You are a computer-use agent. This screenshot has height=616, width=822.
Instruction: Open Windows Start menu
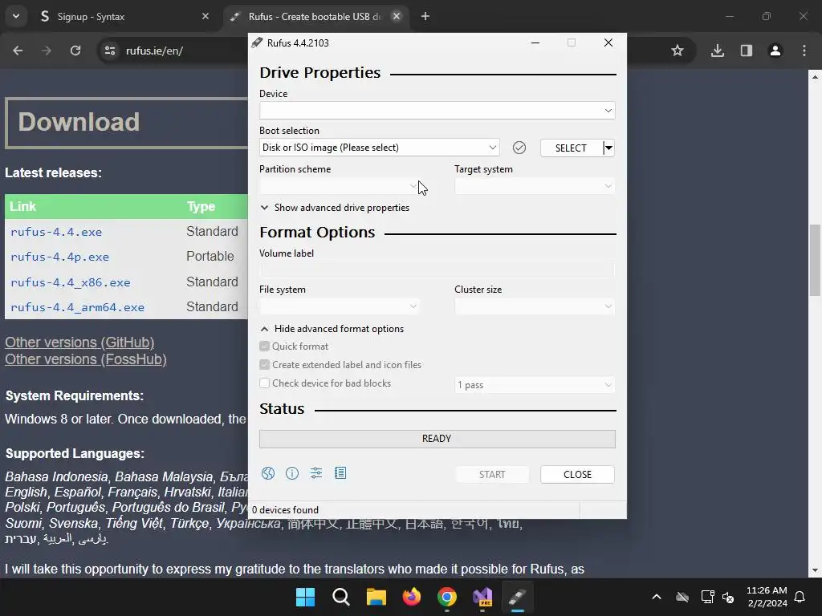click(x=306, y=597)
